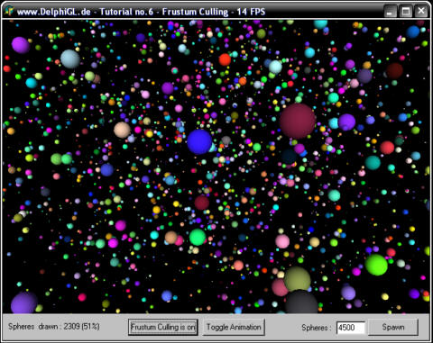Image resolution: width=433 pixels, height=343 pixels.
Task: Click the pale blue-gray sphere at upper left
Action: [70, 59]
